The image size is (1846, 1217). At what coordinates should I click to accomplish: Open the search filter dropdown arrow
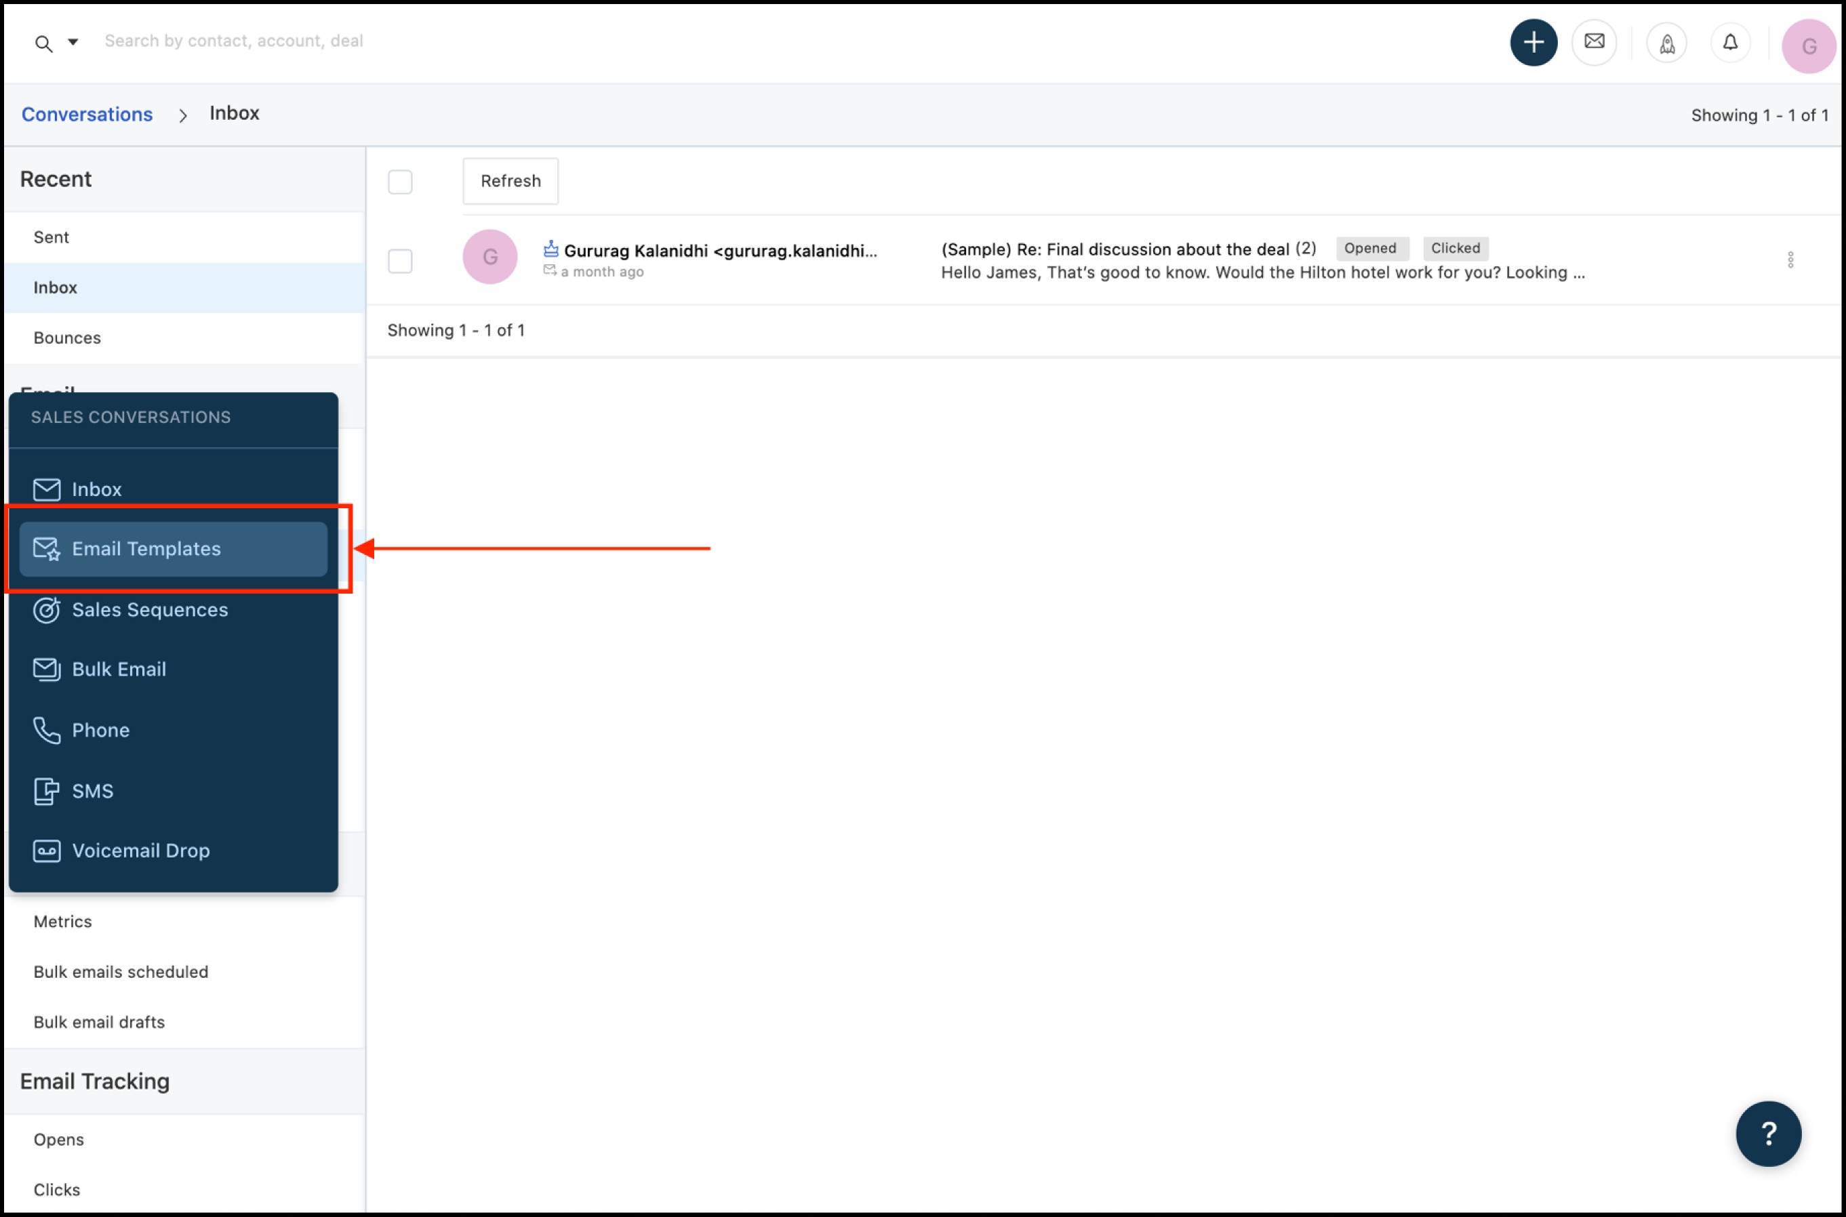click(x=72, y=42)
